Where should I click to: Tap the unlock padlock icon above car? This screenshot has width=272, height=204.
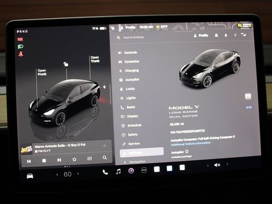coord(66,64)
